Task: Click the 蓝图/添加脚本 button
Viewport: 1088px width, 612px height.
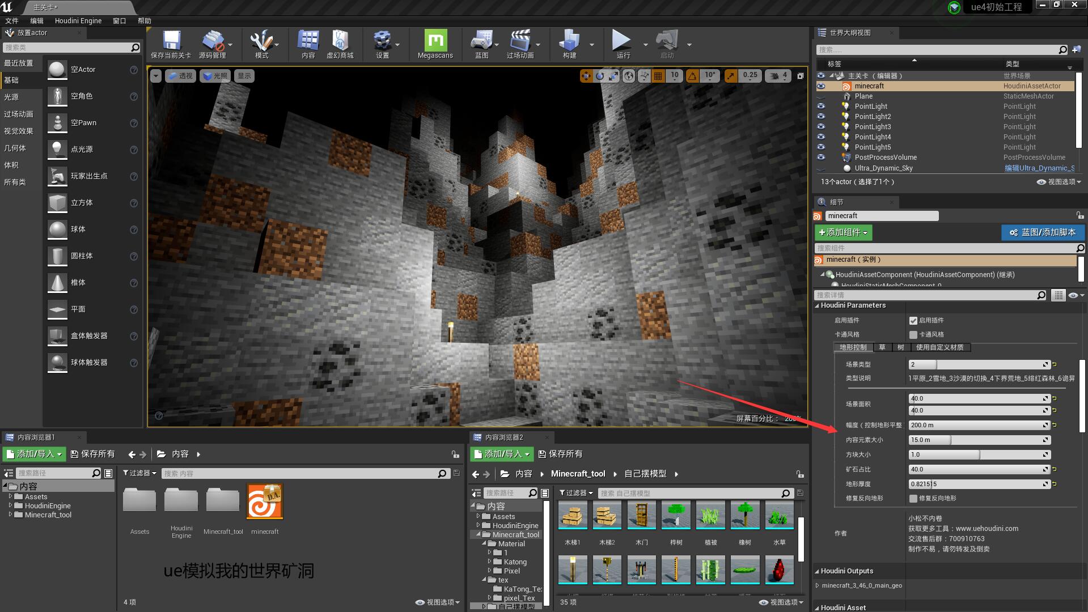Action: click(1043, 232)
